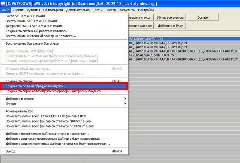Choose Архивировать Zoo

tap(64, 111)
